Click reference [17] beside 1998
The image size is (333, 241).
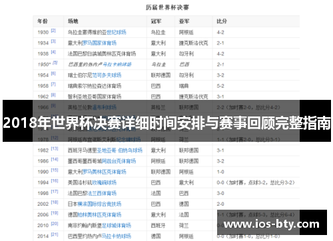(x=55, y=192)
